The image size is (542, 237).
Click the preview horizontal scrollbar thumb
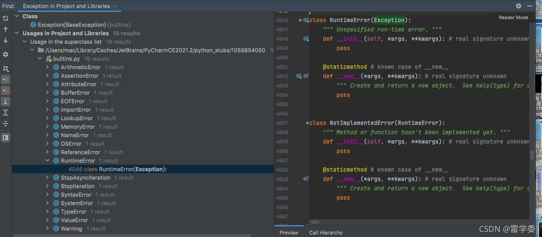315,222
